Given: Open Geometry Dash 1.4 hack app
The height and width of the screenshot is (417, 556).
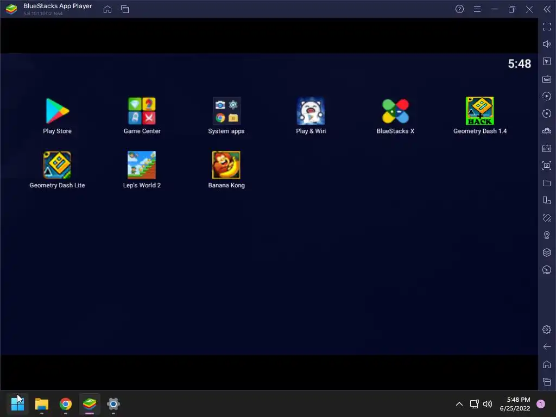Looking at the screenshot, I should (x=480, y=111).
